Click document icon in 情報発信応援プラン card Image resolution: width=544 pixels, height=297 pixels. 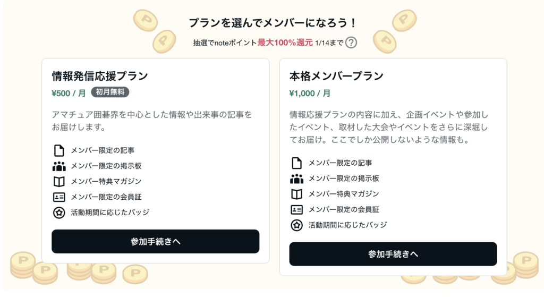pyautogui.click(x=59, y=150)
